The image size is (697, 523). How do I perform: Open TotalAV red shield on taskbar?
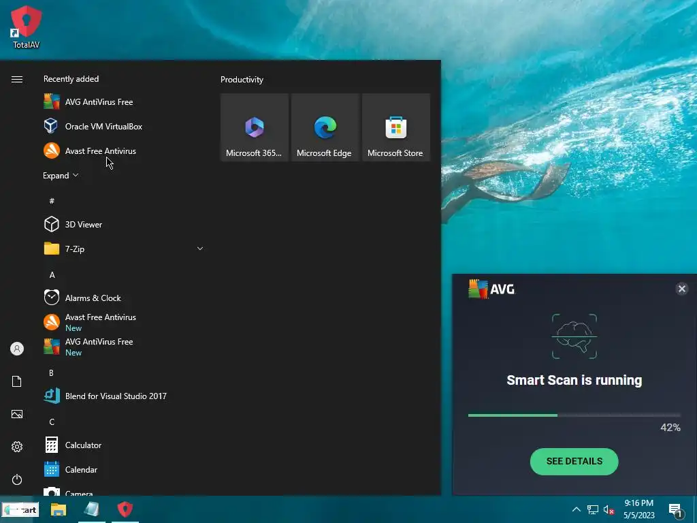[x=125, y=509]
